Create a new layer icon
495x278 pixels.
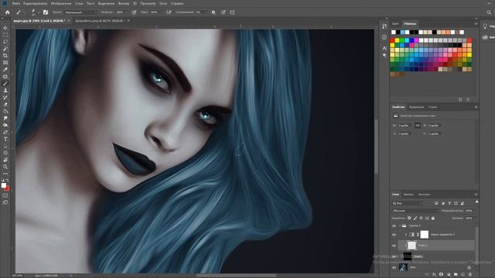(x=463, y=275)
